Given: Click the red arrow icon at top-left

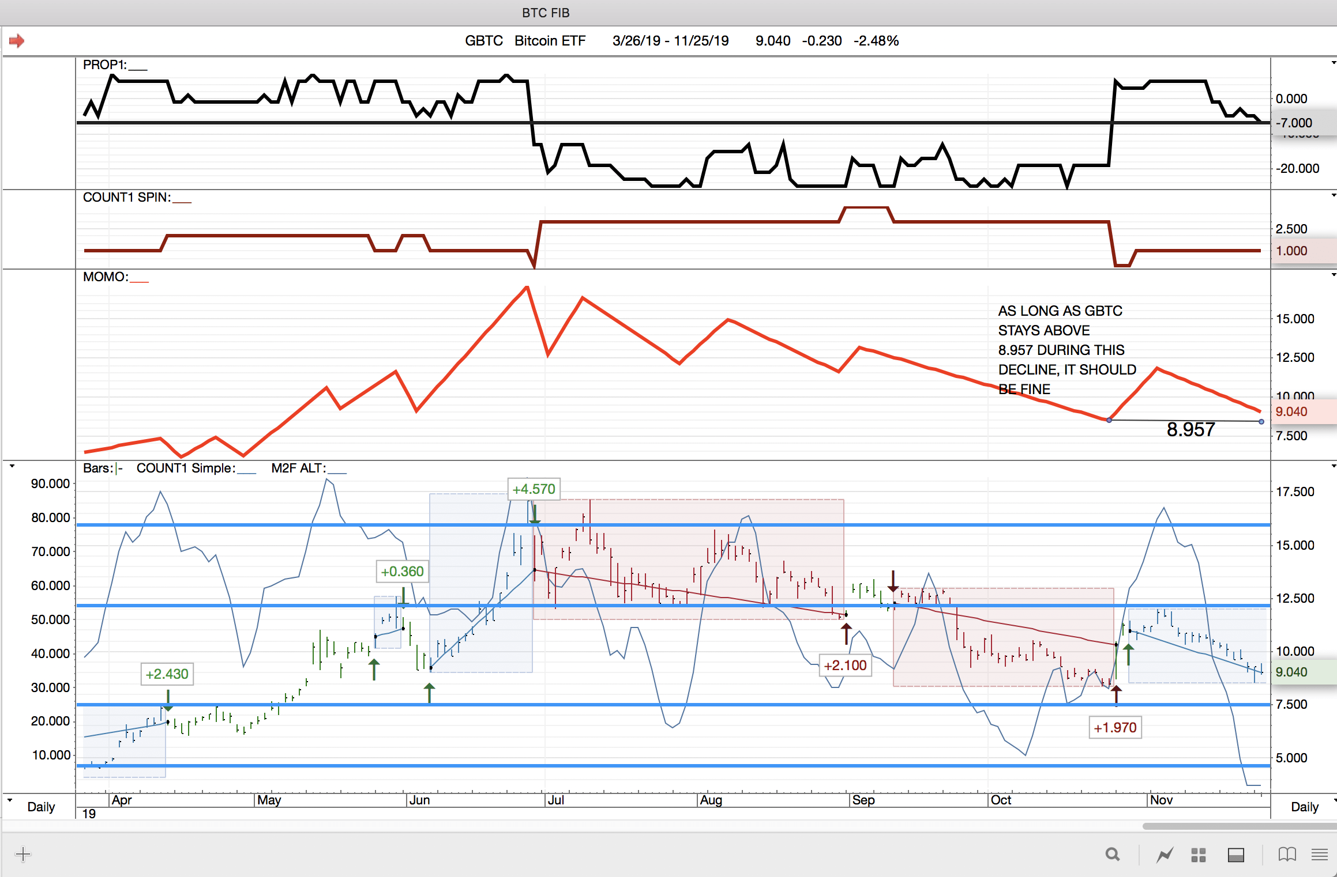Looking at the screenshot, I should pos(17,41).
